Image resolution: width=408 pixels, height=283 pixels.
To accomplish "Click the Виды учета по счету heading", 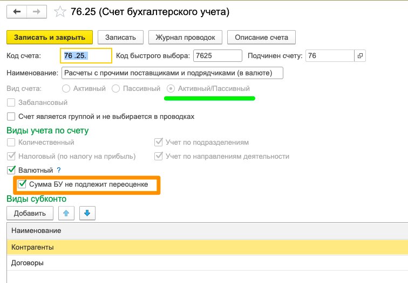I will click(47, 131).
